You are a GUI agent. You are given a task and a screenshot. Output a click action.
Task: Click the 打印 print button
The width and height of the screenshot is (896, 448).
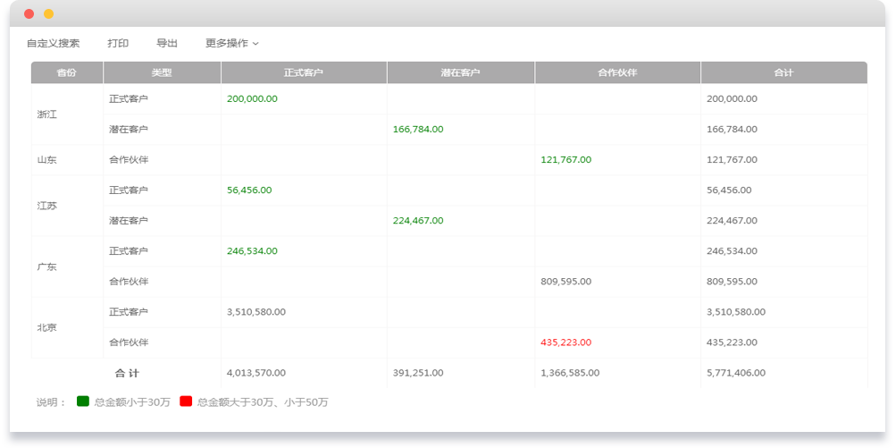coord(118,43)
